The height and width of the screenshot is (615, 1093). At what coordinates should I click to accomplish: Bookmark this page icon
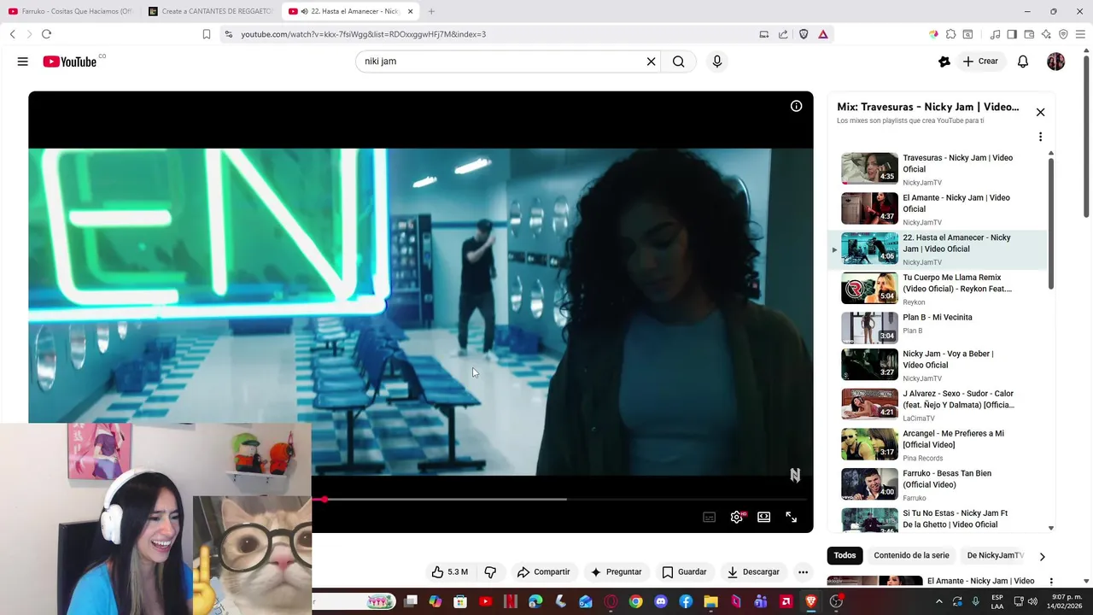pyautogui.click(x=206, y=34)
